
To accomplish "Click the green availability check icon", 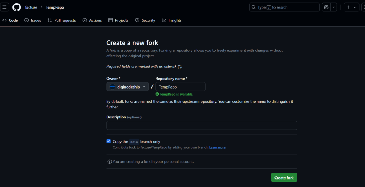I will (157, 95).
